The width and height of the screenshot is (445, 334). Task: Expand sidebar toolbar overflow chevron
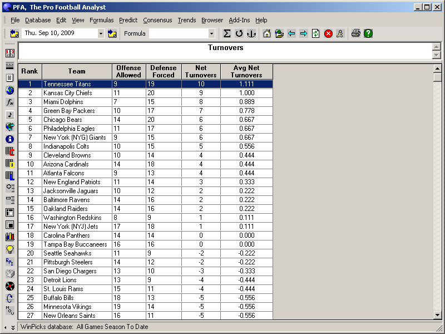(13, 327)
